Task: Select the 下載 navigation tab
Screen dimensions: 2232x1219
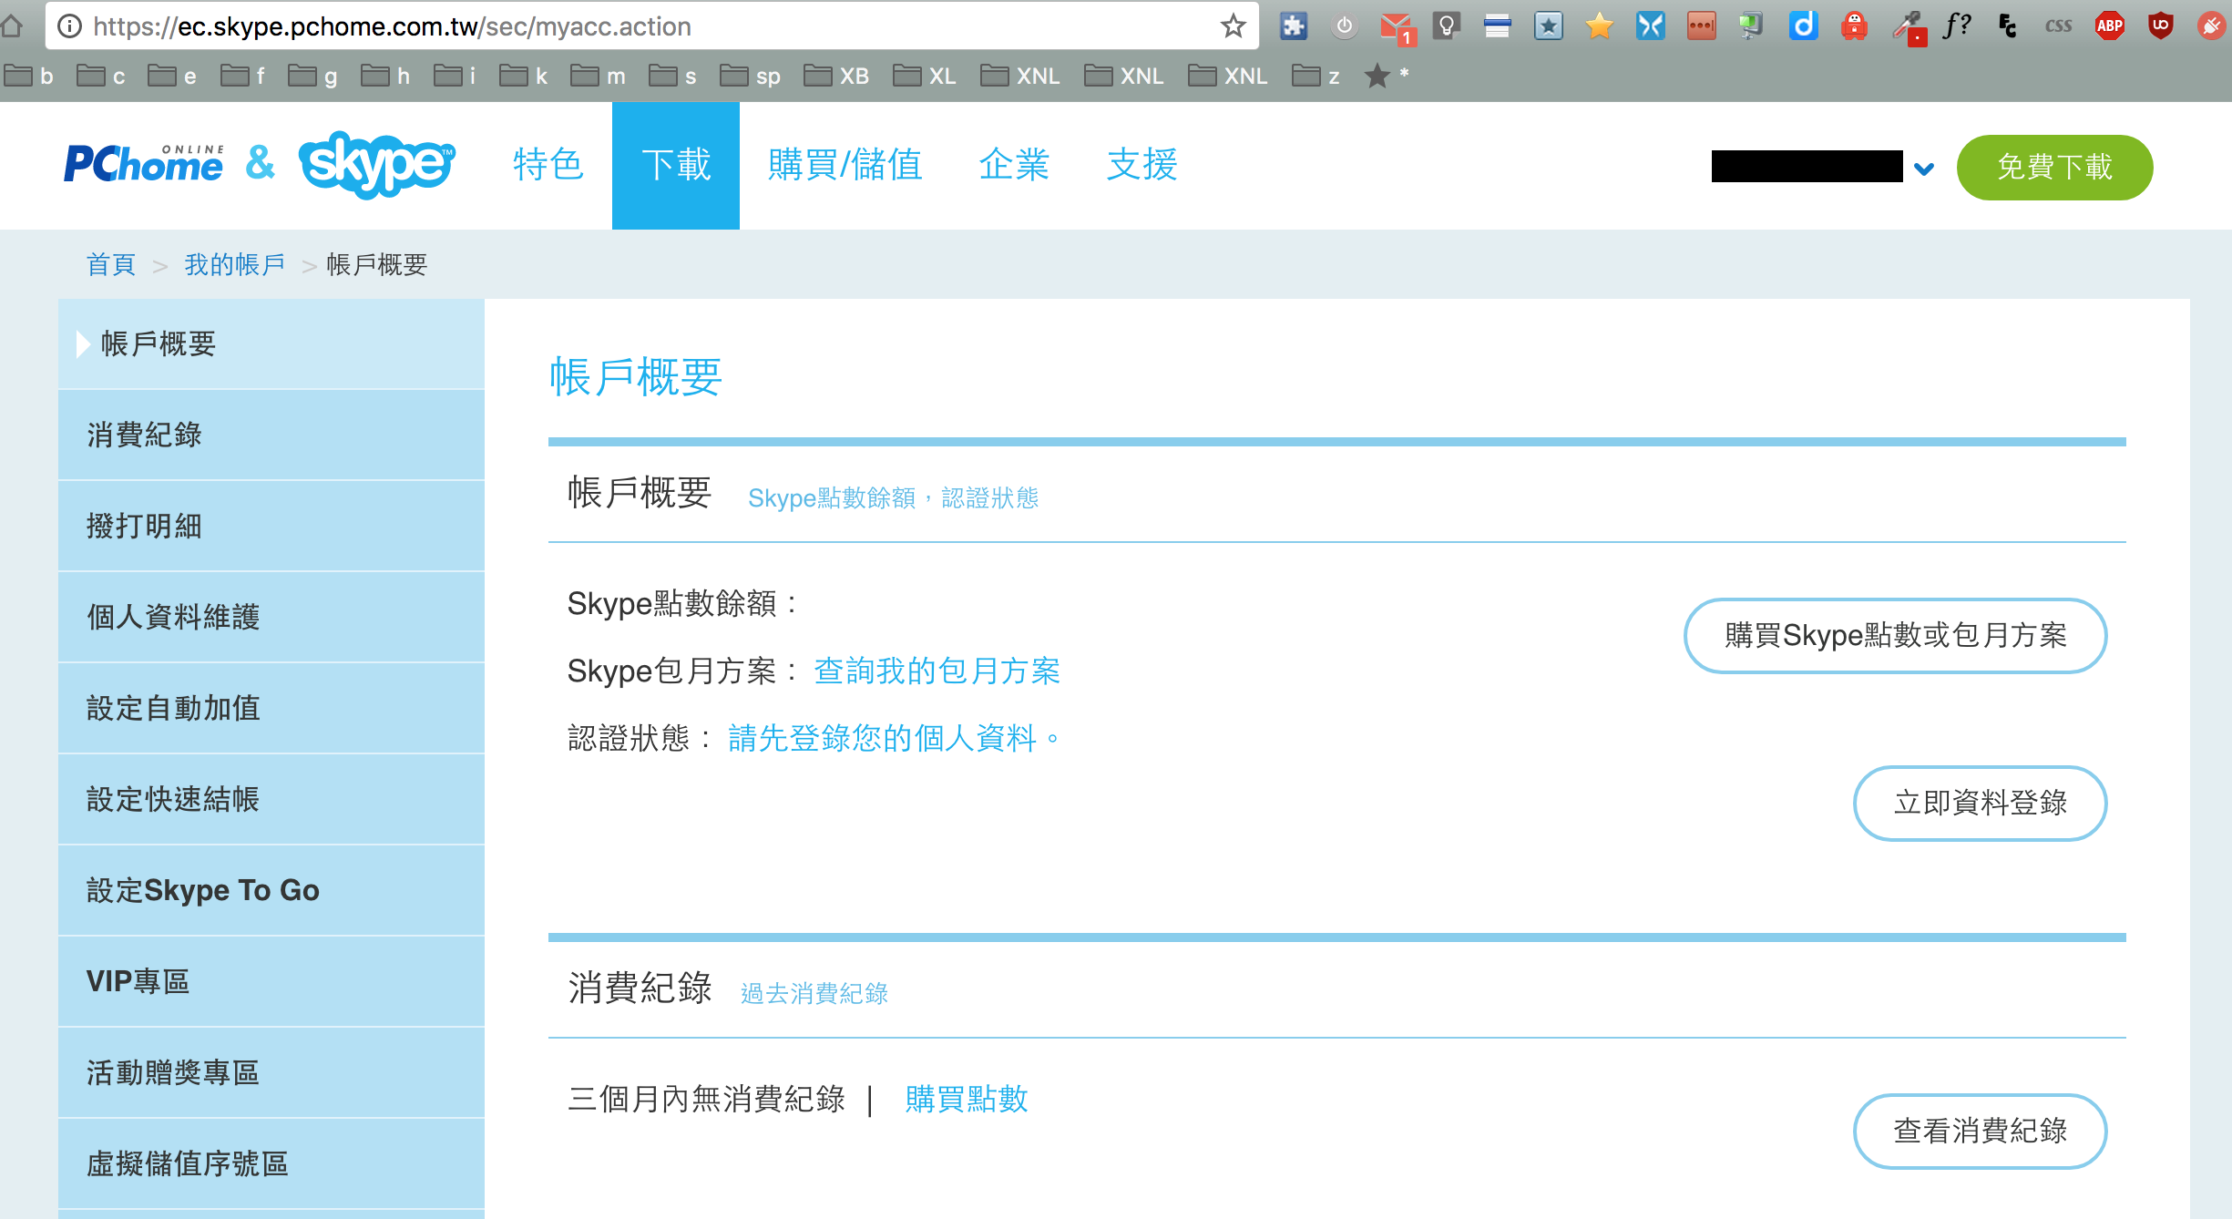Action: coord(676,165)
